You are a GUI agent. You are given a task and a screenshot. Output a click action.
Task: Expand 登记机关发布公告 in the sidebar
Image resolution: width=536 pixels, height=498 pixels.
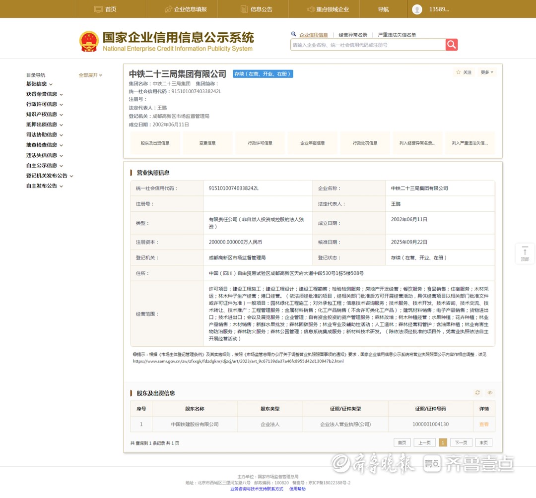50,176
